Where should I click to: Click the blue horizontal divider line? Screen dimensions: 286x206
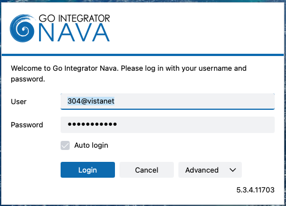[x=143, y=55]
